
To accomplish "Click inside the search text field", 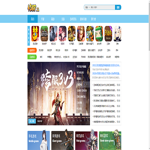I will tap(102, 7).
